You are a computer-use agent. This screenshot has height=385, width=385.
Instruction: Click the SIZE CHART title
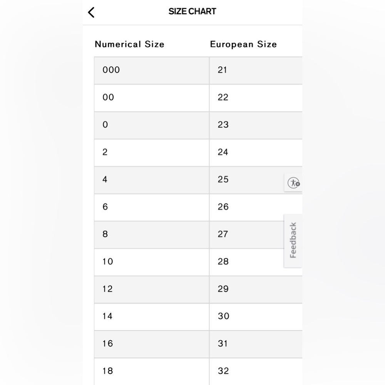pyautogui.click(x=192, y=11)
